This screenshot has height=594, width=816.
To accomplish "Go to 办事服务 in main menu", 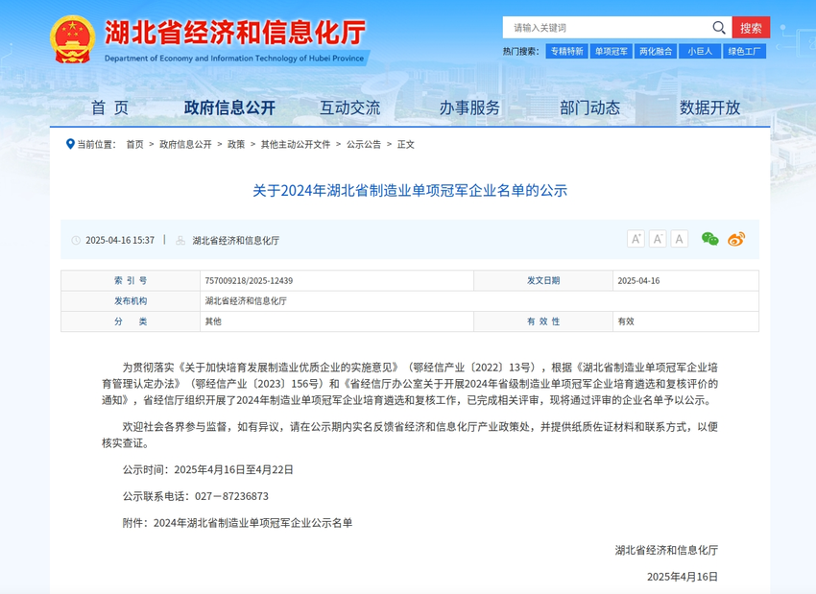I will tap(469, 107).
